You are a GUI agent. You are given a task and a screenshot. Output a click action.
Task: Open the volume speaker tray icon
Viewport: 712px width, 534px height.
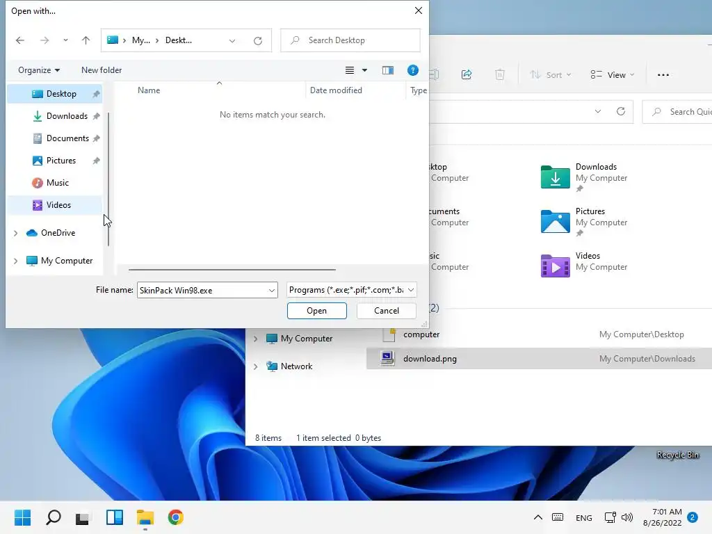coord(627,517)
